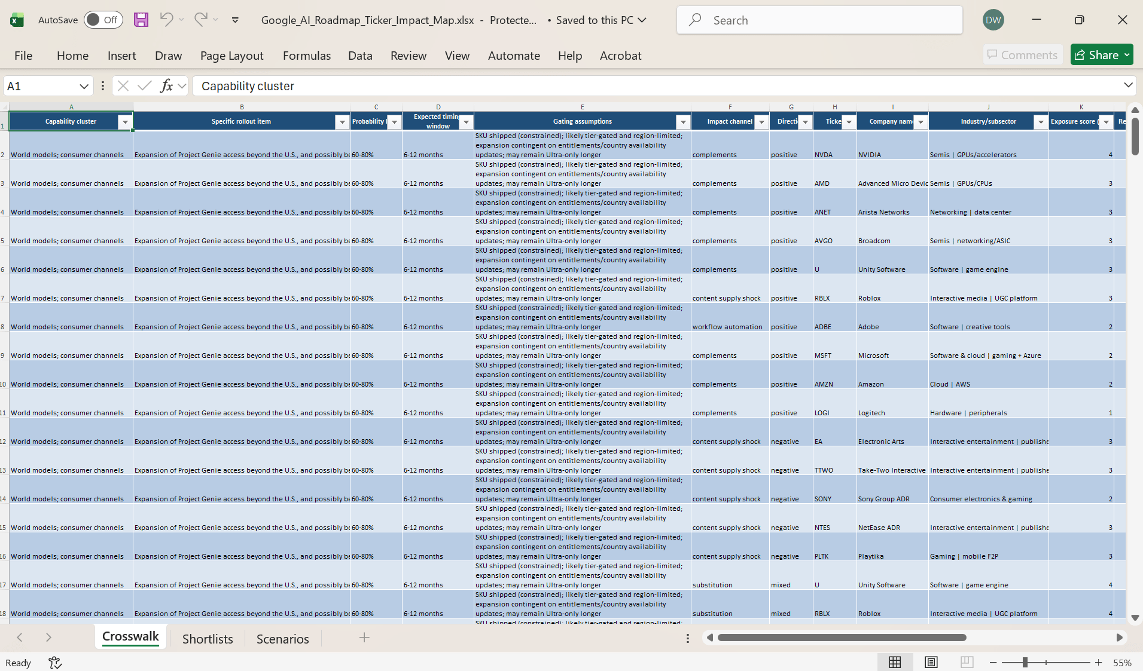Open the Review tab
Image resolution: width=1143 pixels, height=671 pixels.
[408, 55]
